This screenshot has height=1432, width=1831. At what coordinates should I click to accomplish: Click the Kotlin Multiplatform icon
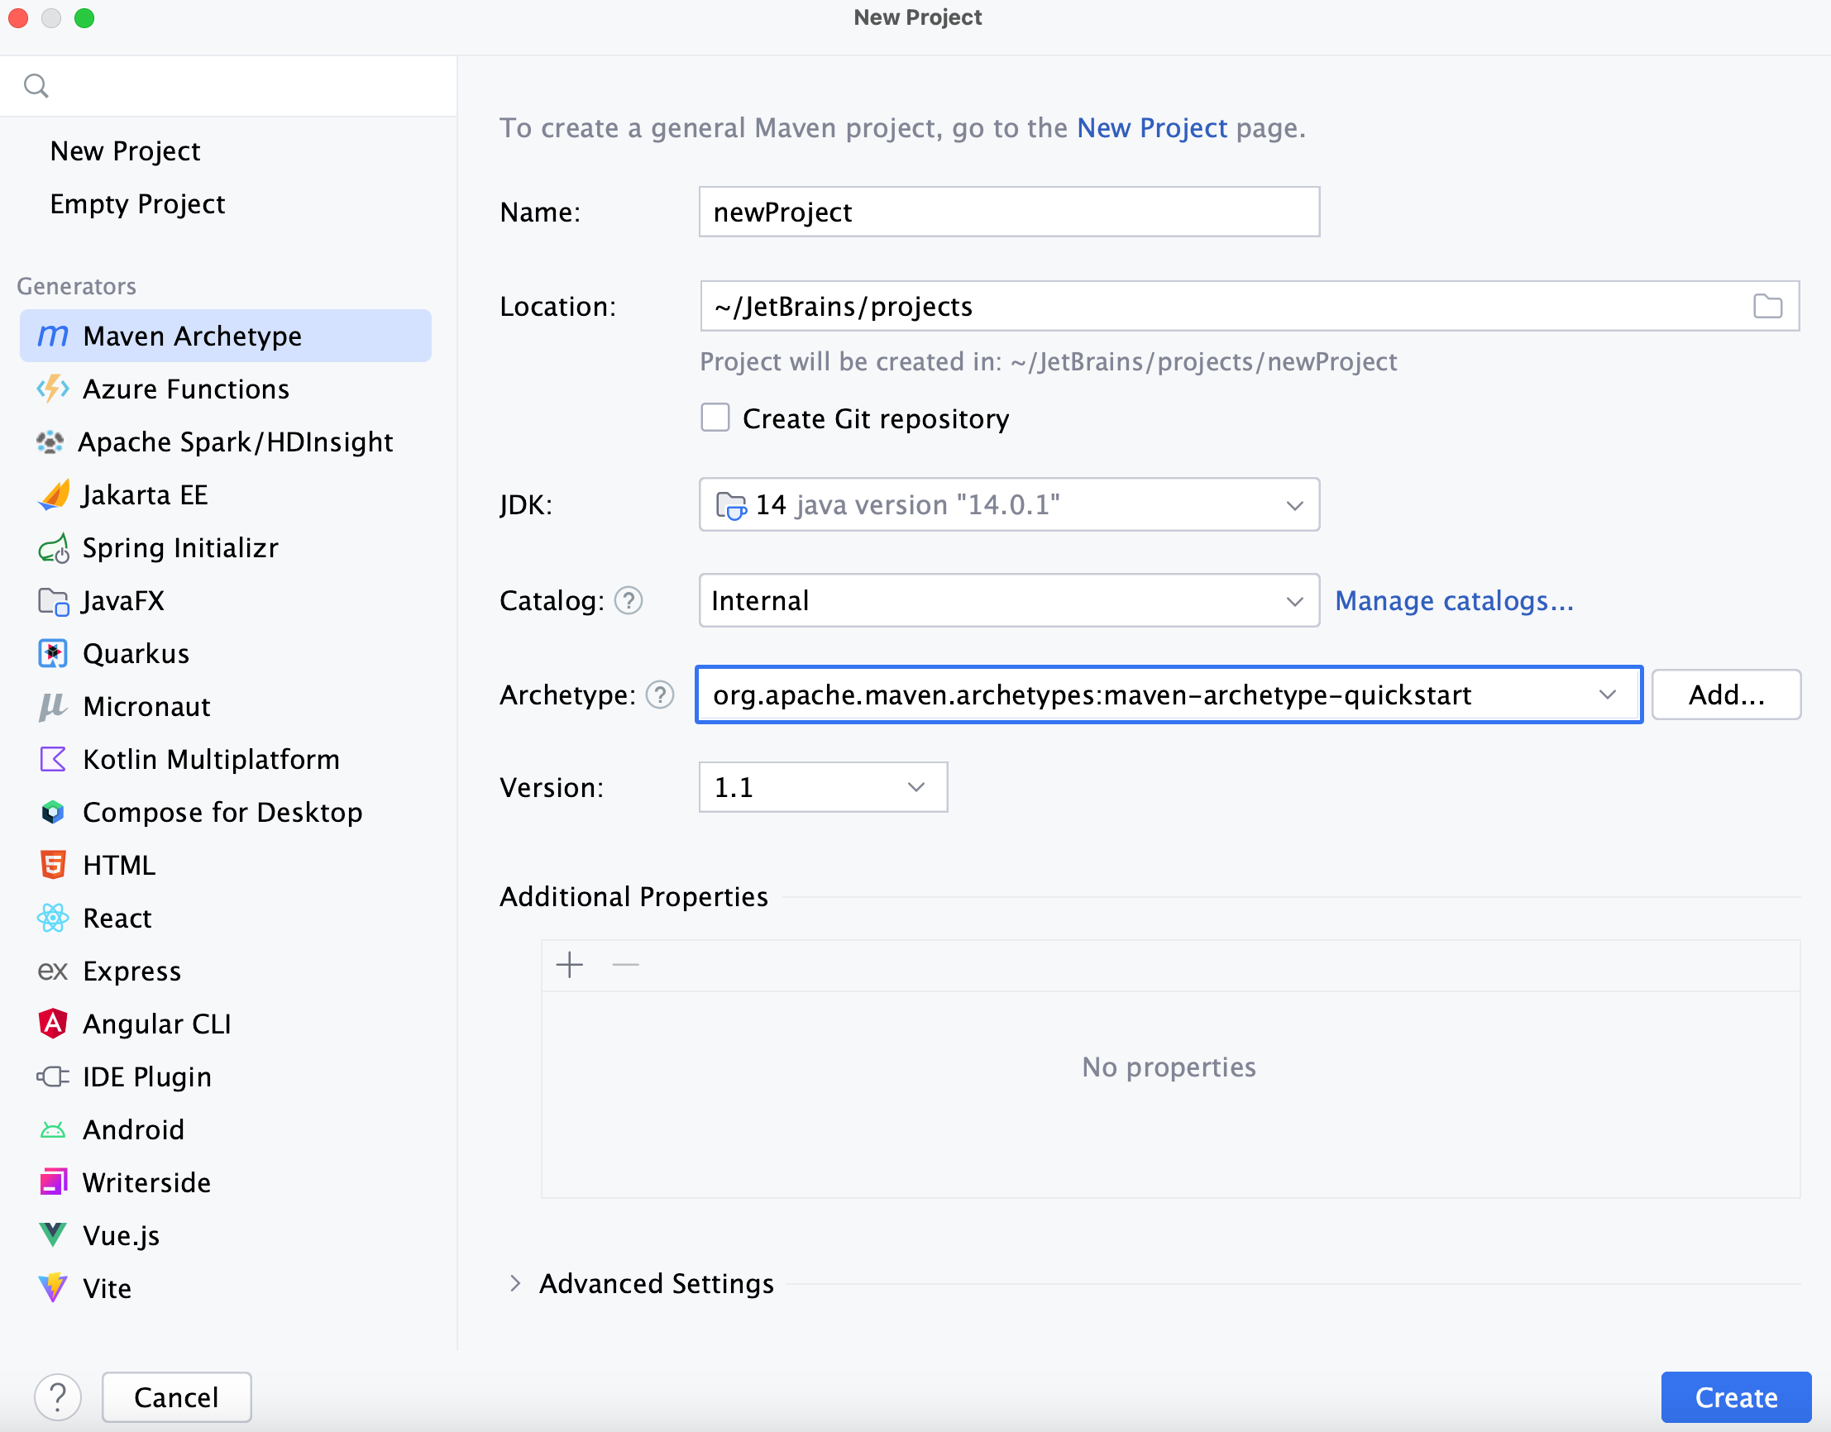click(53, 760)
